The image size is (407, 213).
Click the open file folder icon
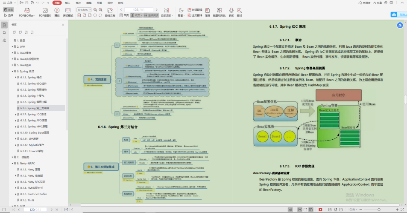coord(21,3)
